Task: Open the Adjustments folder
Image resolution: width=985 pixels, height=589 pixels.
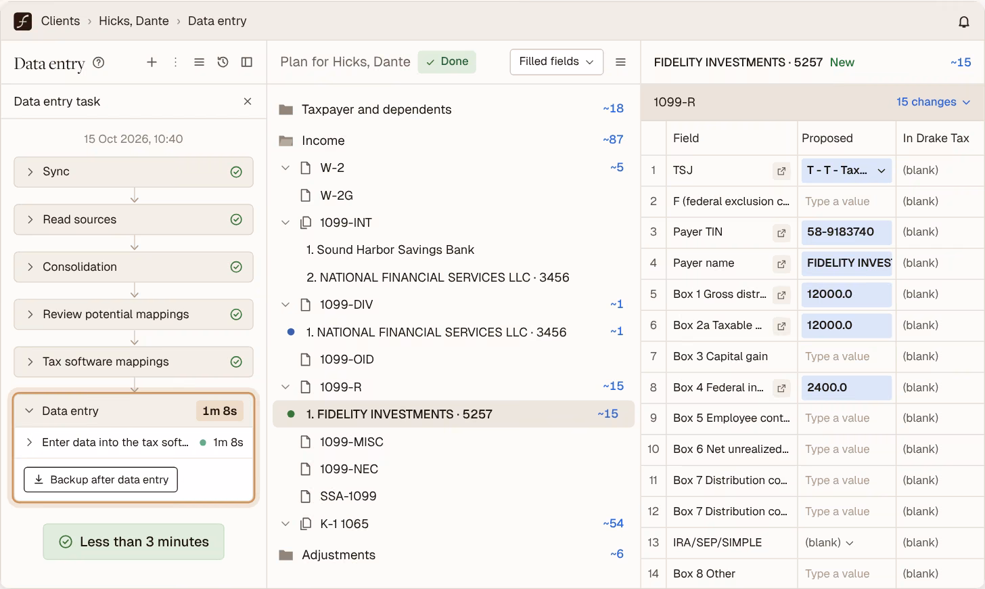Action: tap(338, 555)
